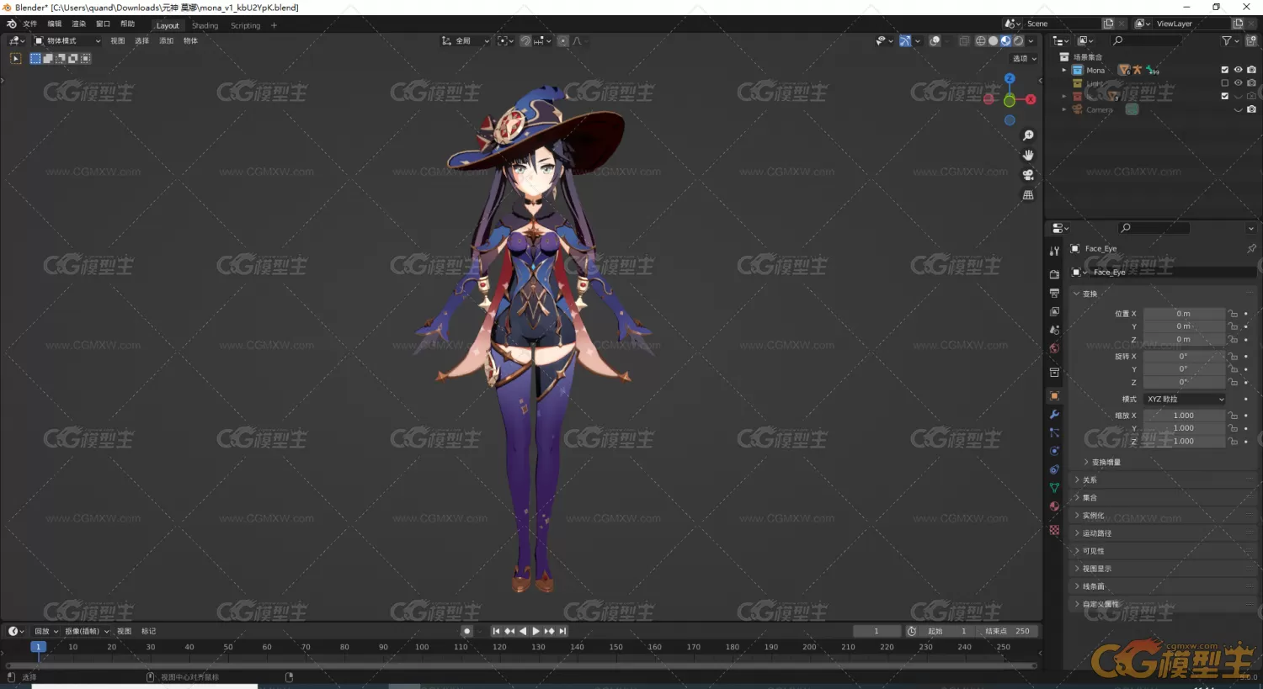
Task: Open the View Layer properties tab
Action: coord(1054,311)
